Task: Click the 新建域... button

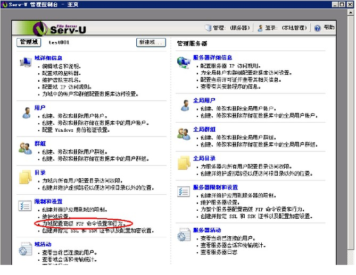Action: click(151, 42)
